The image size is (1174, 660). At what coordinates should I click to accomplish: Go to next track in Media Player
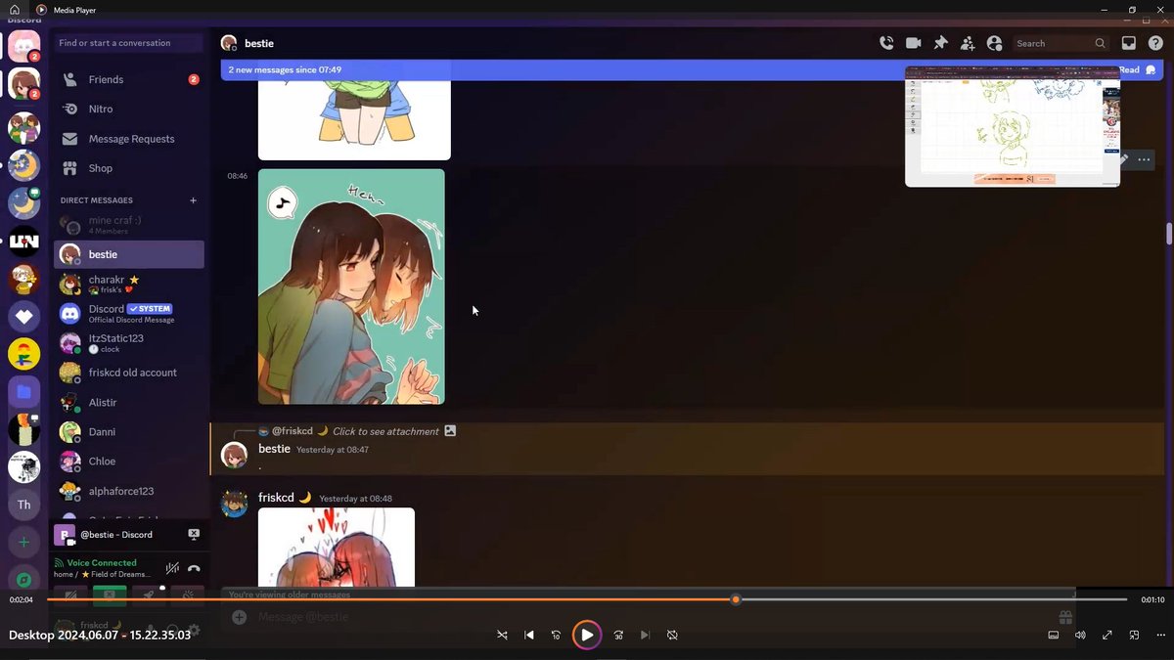pos(645,635)
